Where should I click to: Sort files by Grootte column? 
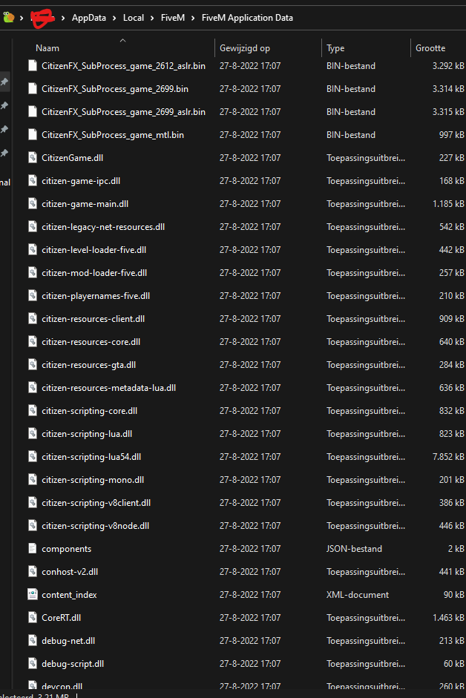[430, 48]
